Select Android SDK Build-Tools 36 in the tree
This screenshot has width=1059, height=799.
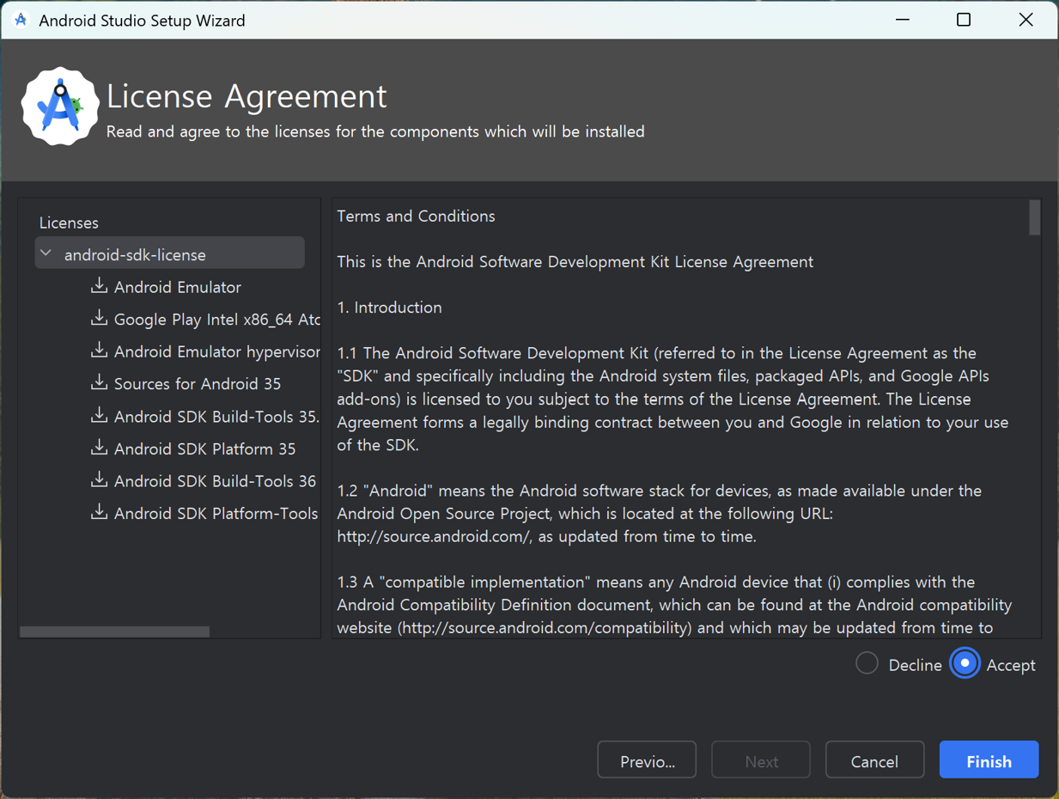pos(215,481)
